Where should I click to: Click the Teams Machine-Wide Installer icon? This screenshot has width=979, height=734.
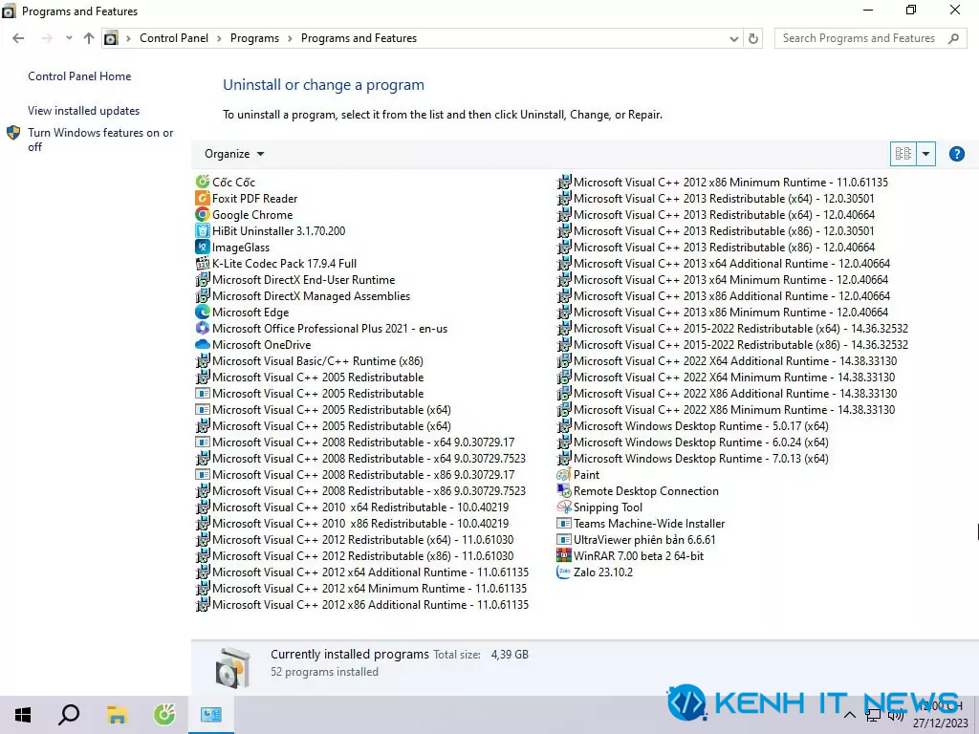point(564,523)
